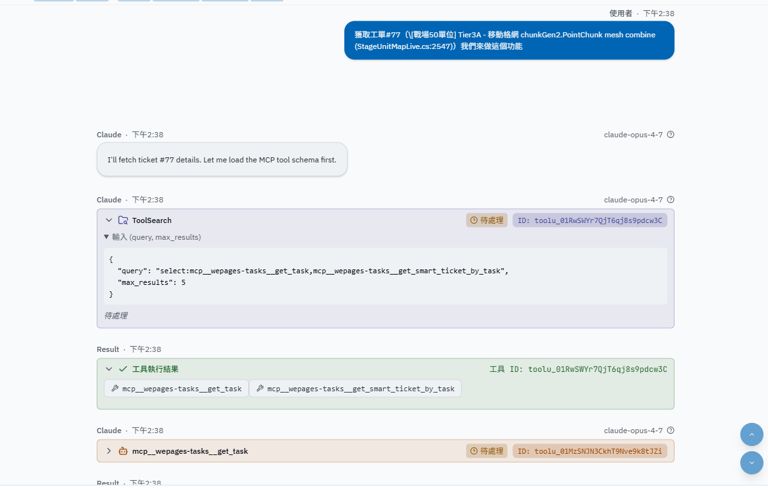Jump to bottom with the down-arrow round button
This screenshot has height=486, width=768.
click(751, 463)
